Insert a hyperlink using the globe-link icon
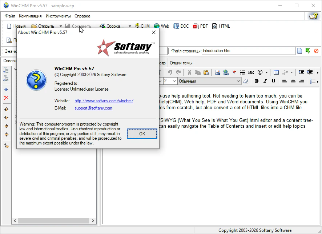This screenshot has width=322, height=234. click(x=226, y=72)
